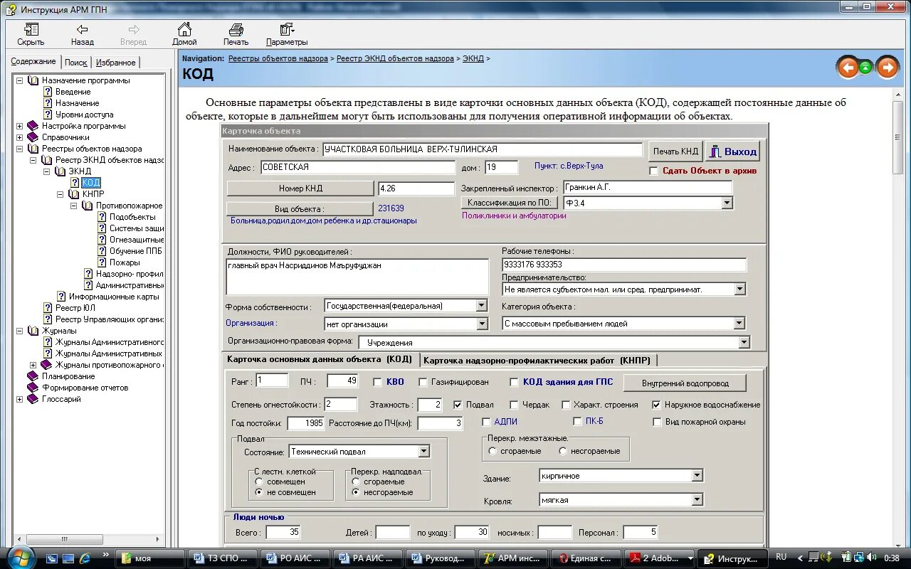This screenshot has height=569, width=911.
Task: Expand the Настройка программы tree node
Action: click(x=19, y=126)
